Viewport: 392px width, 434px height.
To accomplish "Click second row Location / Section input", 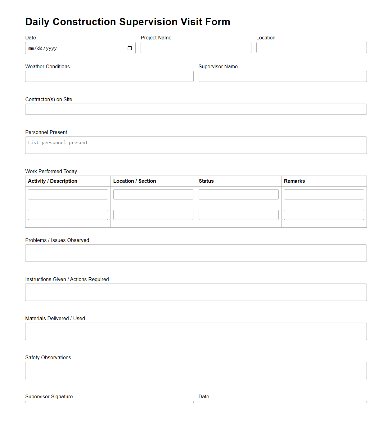I will tap(153, 214).
